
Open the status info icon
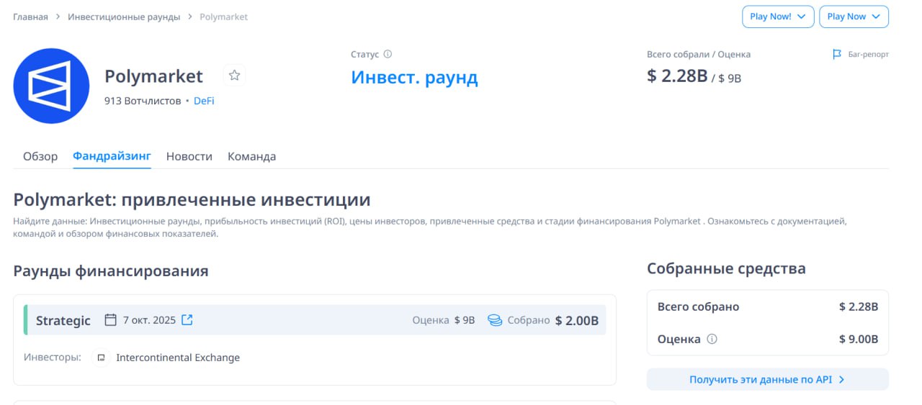pyautogui.click(x=388, y=54)
